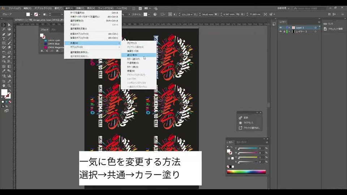Screen dimensions: 347x195
Task: Click the W width value field
Action: [229, 14]
